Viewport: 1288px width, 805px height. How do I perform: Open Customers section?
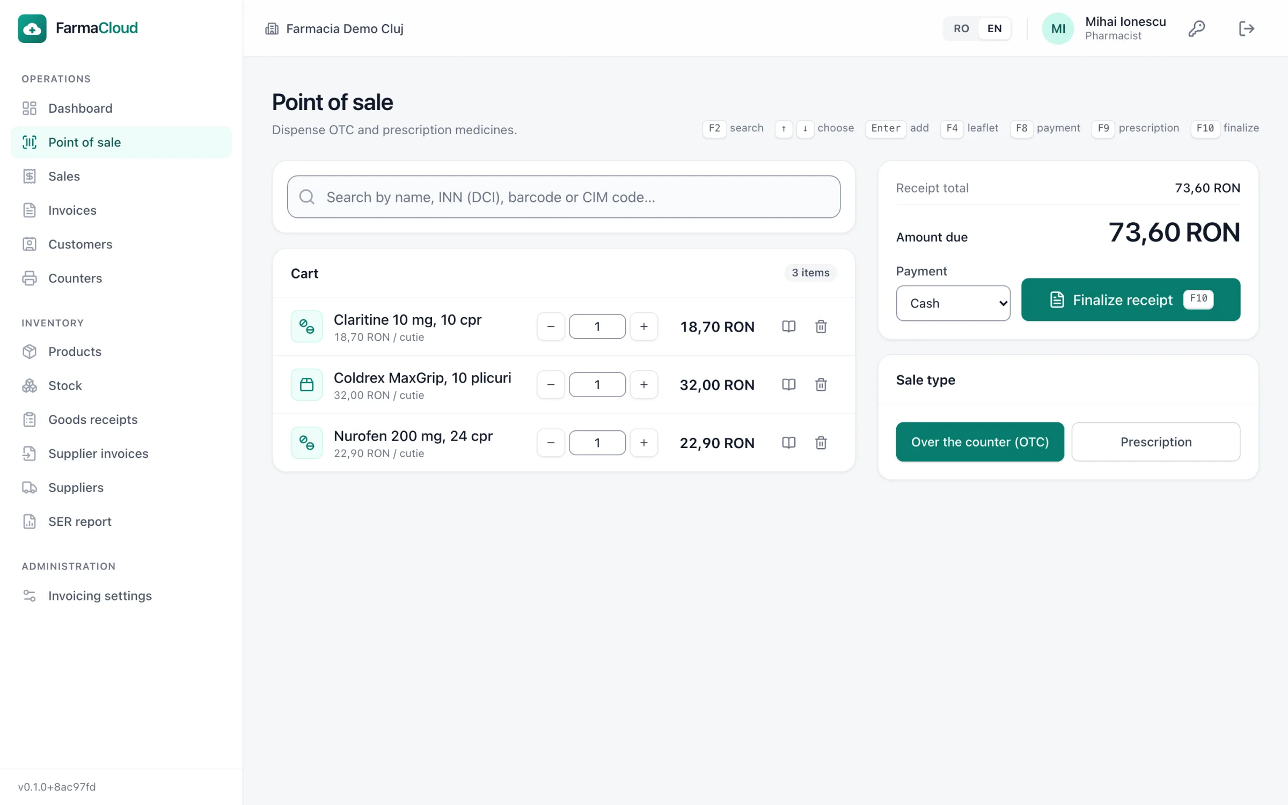(121, 244)
